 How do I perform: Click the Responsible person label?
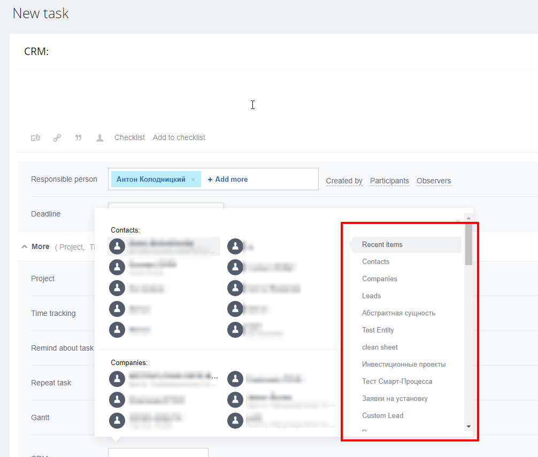[x=64, y=179]
